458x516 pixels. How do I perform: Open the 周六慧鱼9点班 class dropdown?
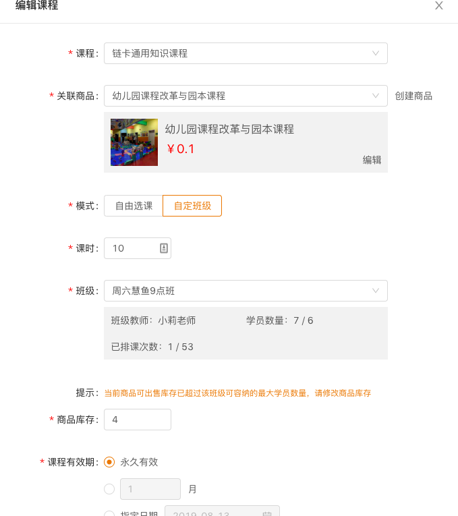236,291
